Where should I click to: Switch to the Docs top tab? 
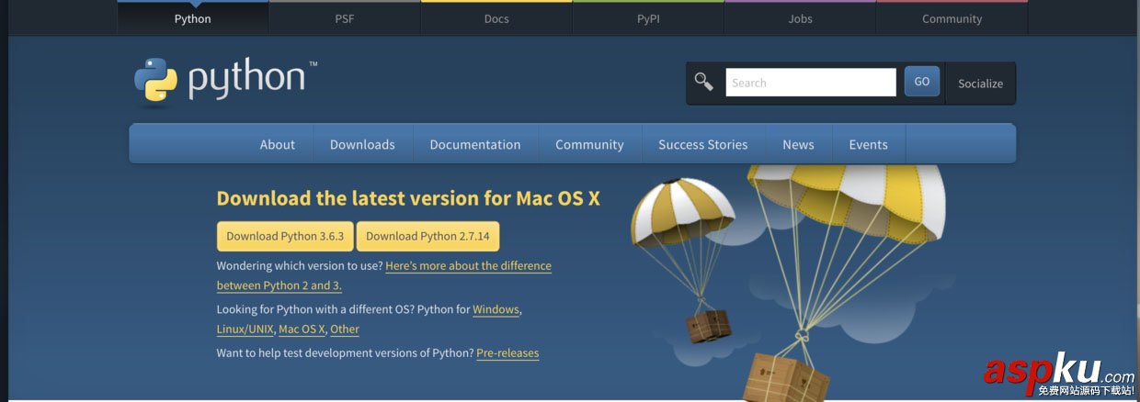coord(496,18)
